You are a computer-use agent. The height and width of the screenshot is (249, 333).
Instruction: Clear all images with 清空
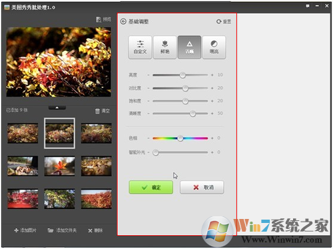(103, 111)
